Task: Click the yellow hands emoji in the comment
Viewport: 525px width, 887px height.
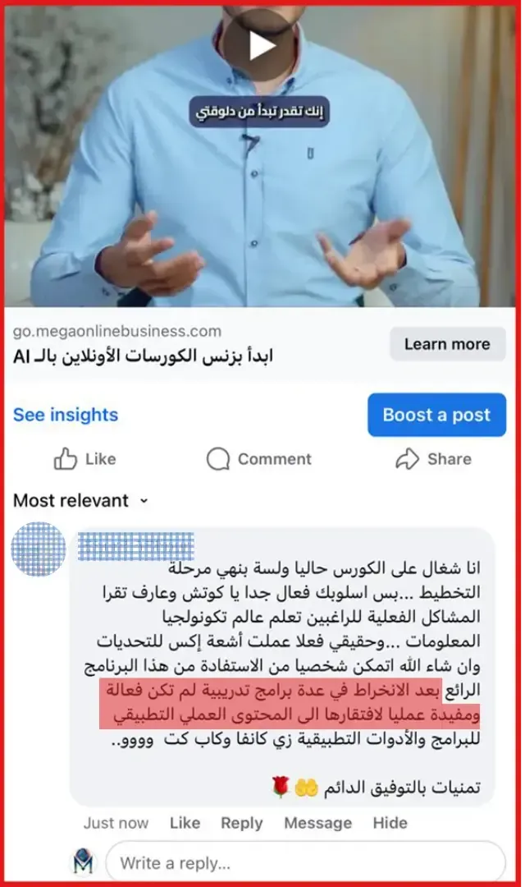Action: coord(306,788)
